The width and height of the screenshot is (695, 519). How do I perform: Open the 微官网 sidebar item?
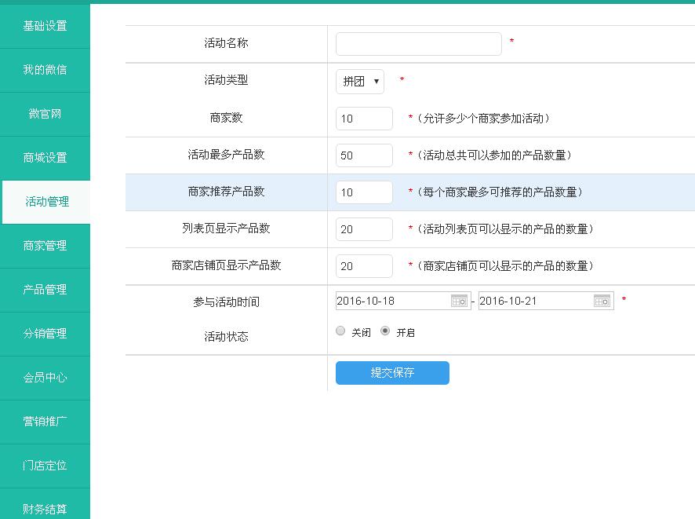tap(45, 114)
